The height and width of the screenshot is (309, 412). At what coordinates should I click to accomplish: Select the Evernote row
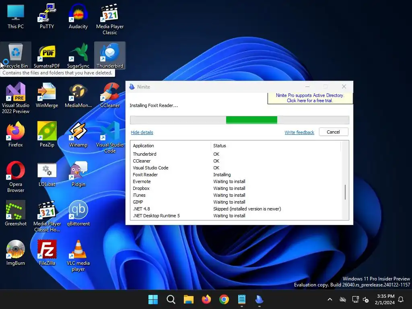237,181
